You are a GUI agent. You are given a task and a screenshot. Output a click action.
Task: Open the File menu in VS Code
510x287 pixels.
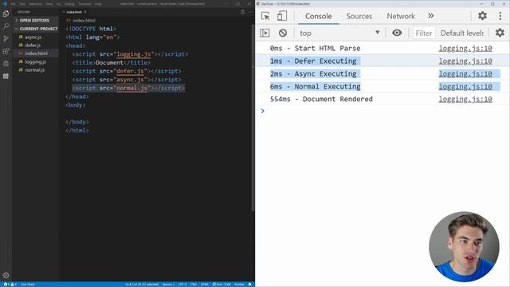point(13,4)
